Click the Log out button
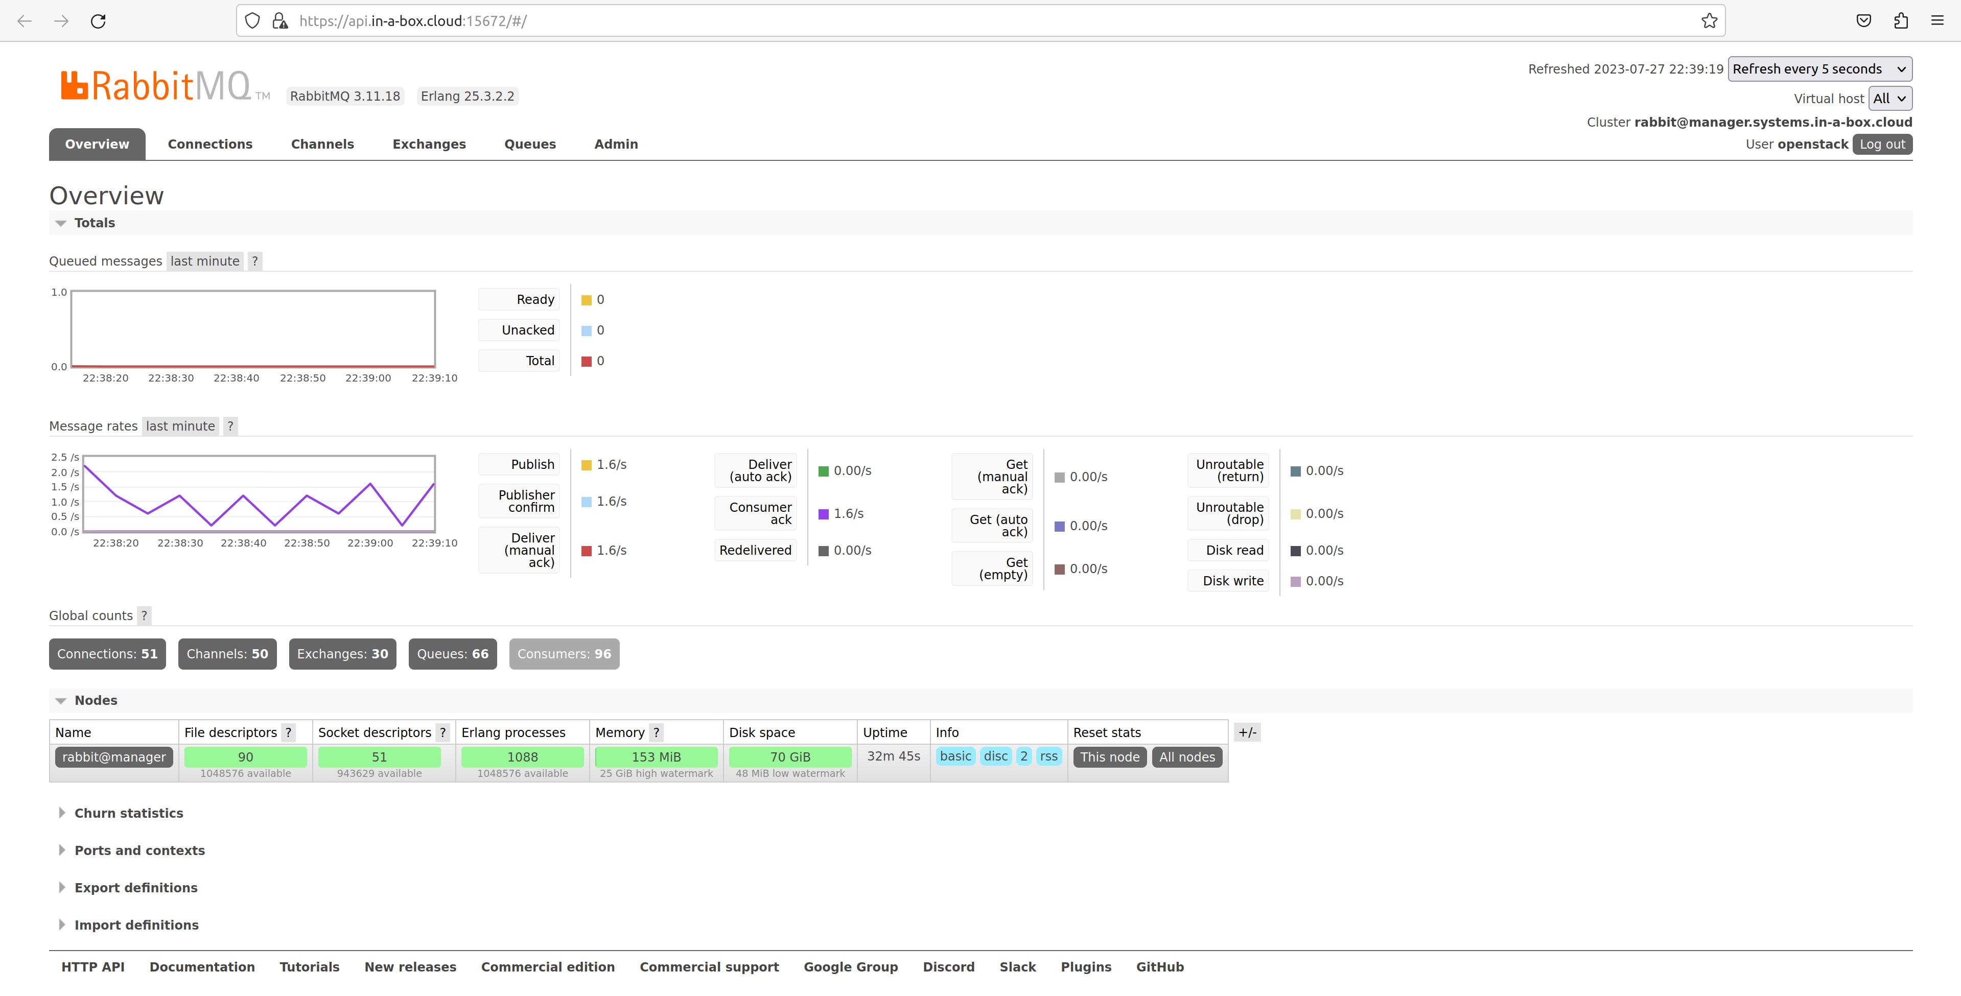Screen dimensions: 1961x996 [x=1882, y=145]
